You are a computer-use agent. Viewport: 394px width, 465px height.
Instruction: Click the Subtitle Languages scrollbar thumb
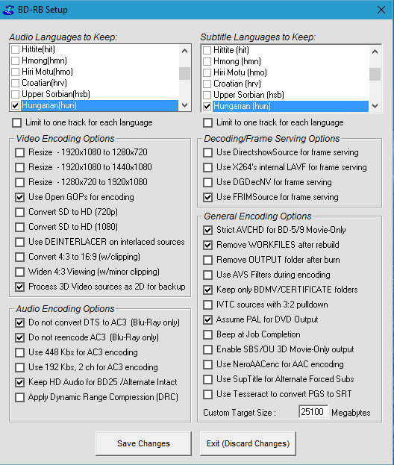pyautogui.click(x=375, y=74)
